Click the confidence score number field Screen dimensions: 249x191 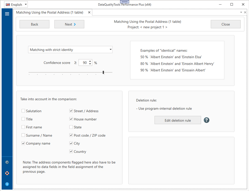(x=84, y=63)
